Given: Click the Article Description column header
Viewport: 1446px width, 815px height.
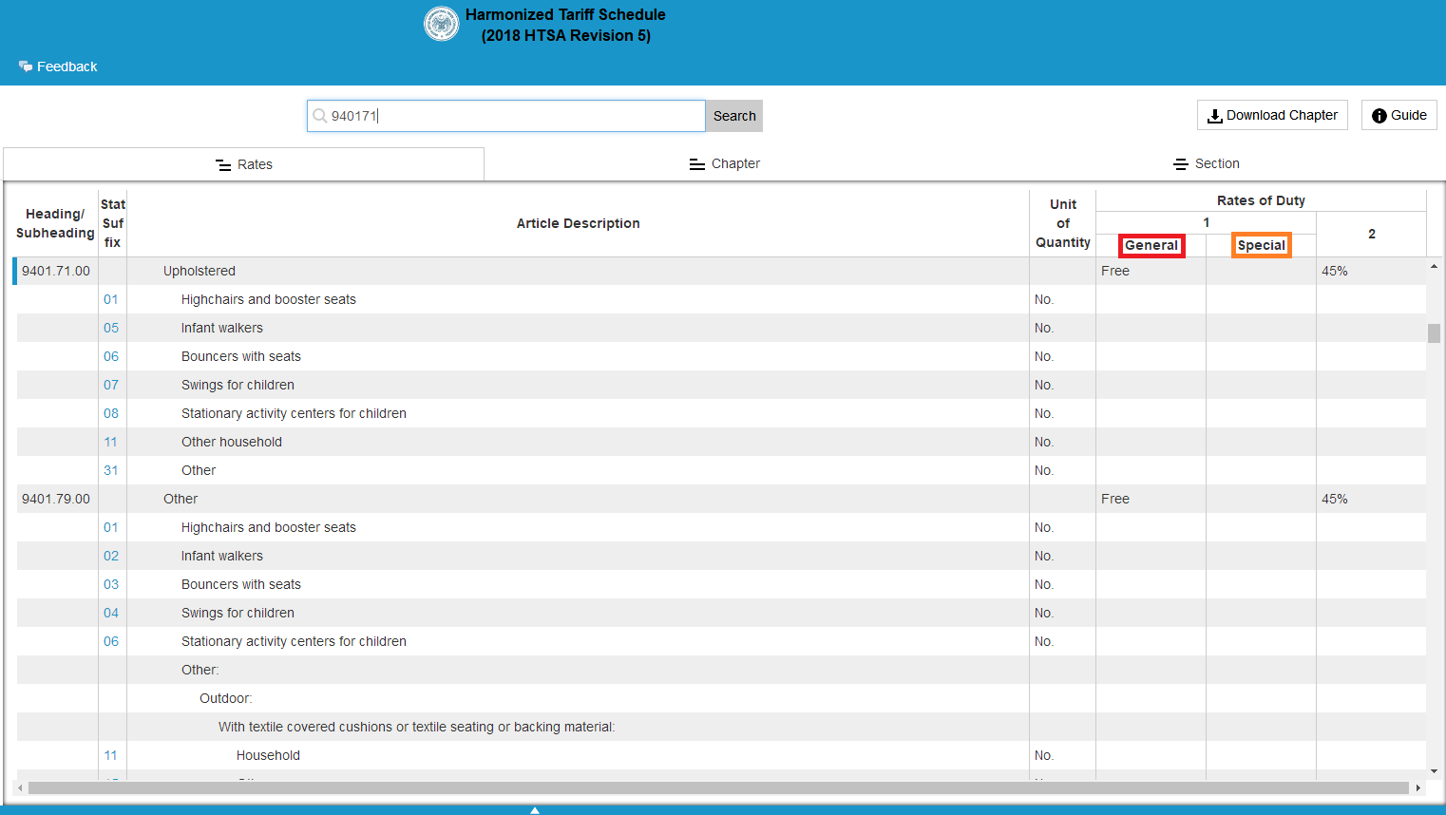Looking at the screenshot, I should pos(578,223).
